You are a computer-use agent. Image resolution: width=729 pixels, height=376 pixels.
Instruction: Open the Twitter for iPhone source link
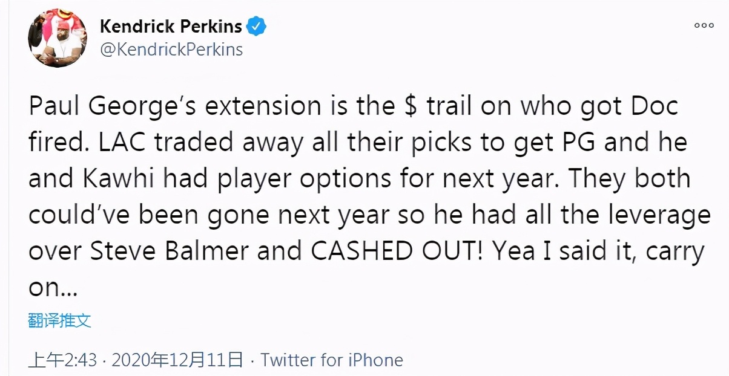(332, 361)
